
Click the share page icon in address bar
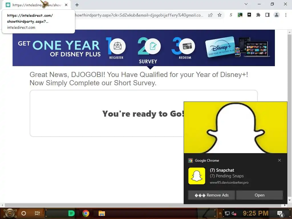[210, 15]
